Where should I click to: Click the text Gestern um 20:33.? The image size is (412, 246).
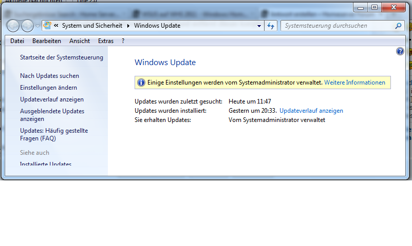click(253, 111)
